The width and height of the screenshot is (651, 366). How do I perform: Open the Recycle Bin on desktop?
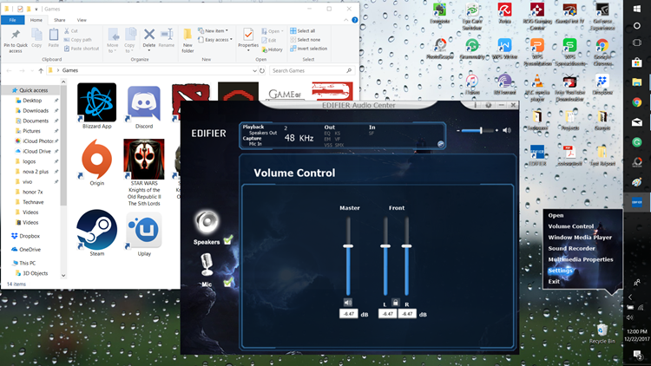(x=602, y=334)
